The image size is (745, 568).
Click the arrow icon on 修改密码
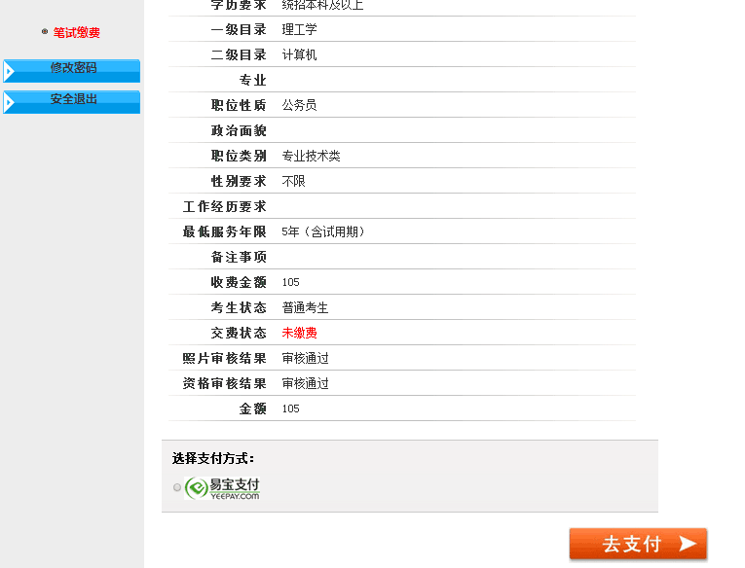pyautogui.click(x=9, y=71)
